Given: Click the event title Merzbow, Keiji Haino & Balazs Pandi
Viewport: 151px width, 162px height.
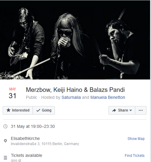Looking at the screenshot, I should tap(75, 90).
